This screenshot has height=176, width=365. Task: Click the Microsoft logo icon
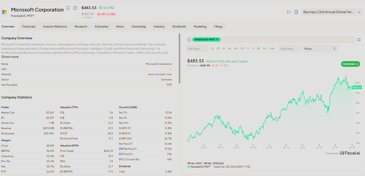click(4, 12)
